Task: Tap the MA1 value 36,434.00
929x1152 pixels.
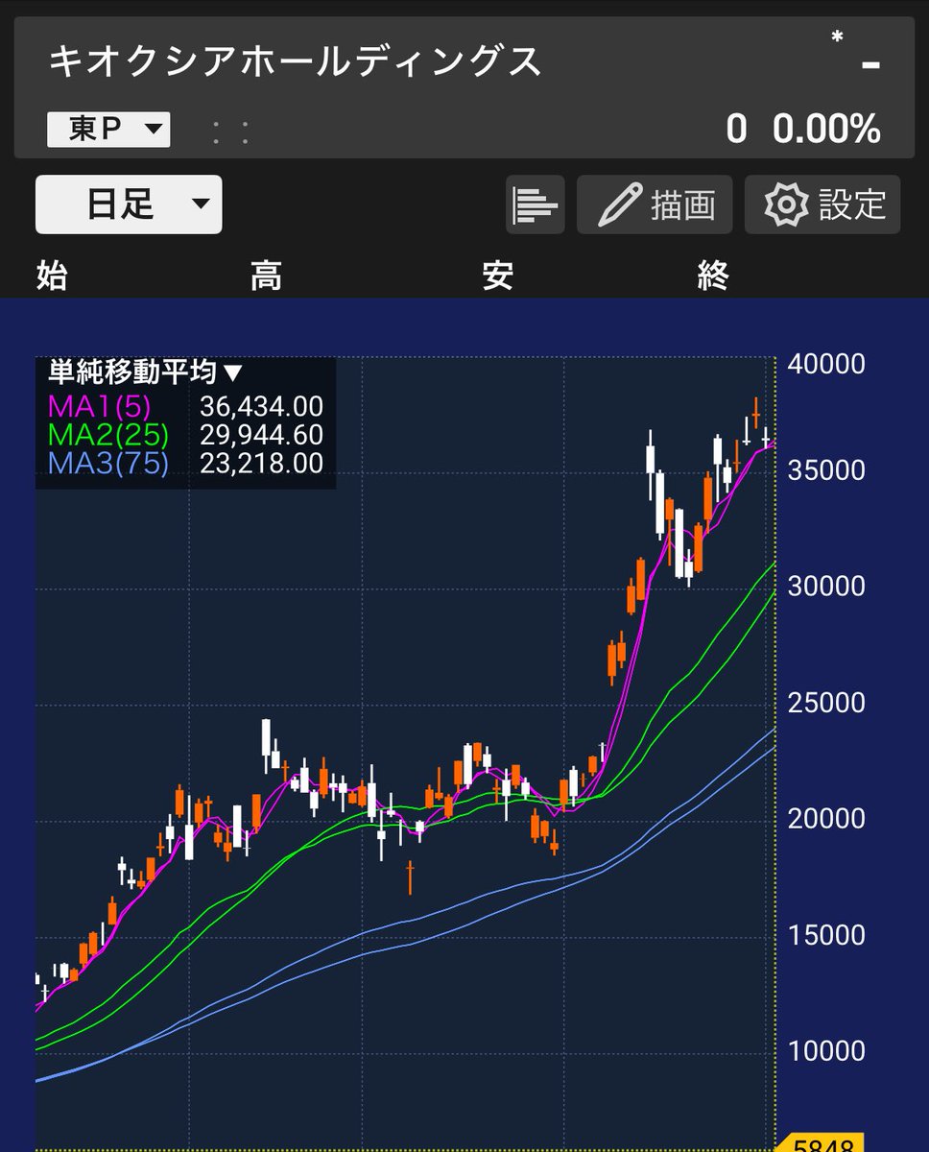Action: tap(262, 407)
